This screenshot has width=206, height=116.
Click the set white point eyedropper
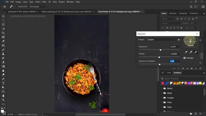196,52
